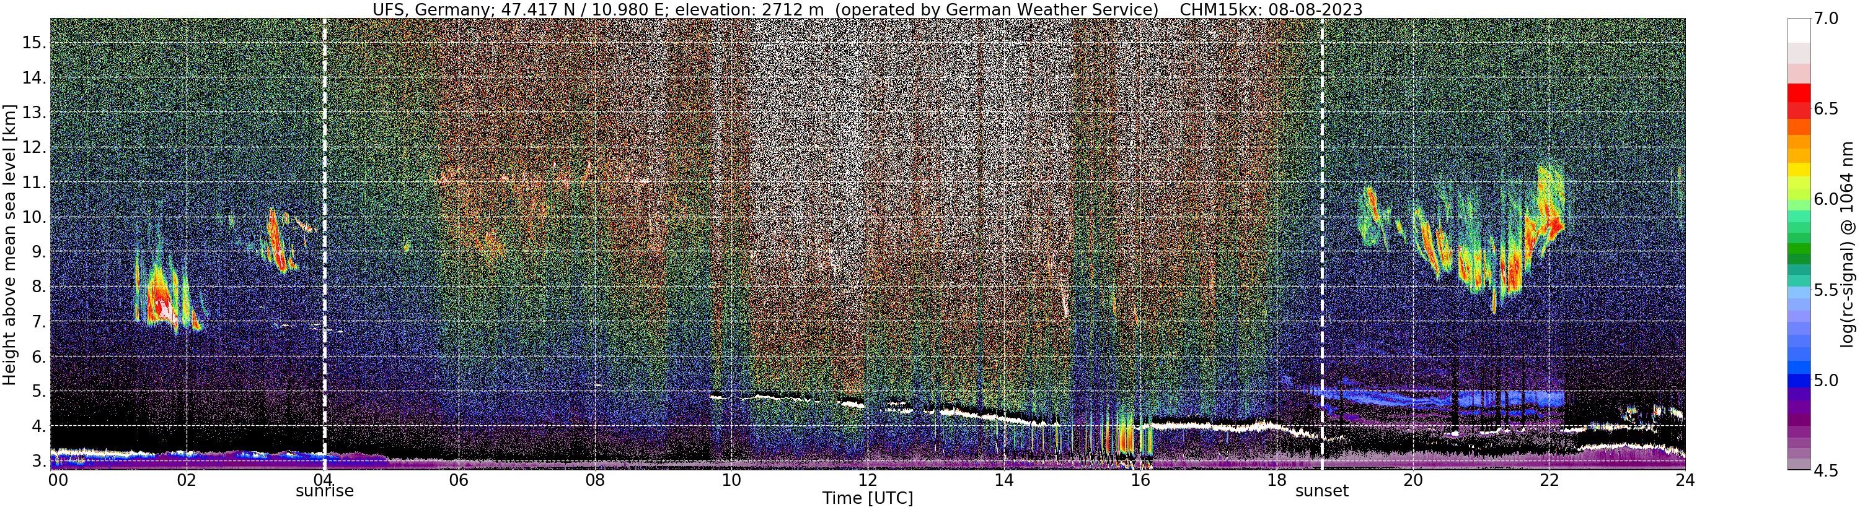Click the x-axis tick label '10'

(x=731, y=479)
